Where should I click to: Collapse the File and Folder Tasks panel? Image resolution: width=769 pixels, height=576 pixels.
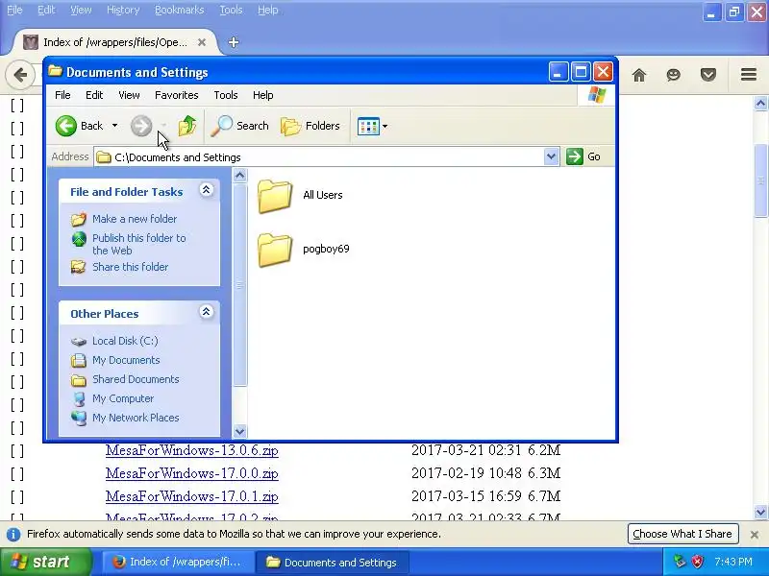206,190
